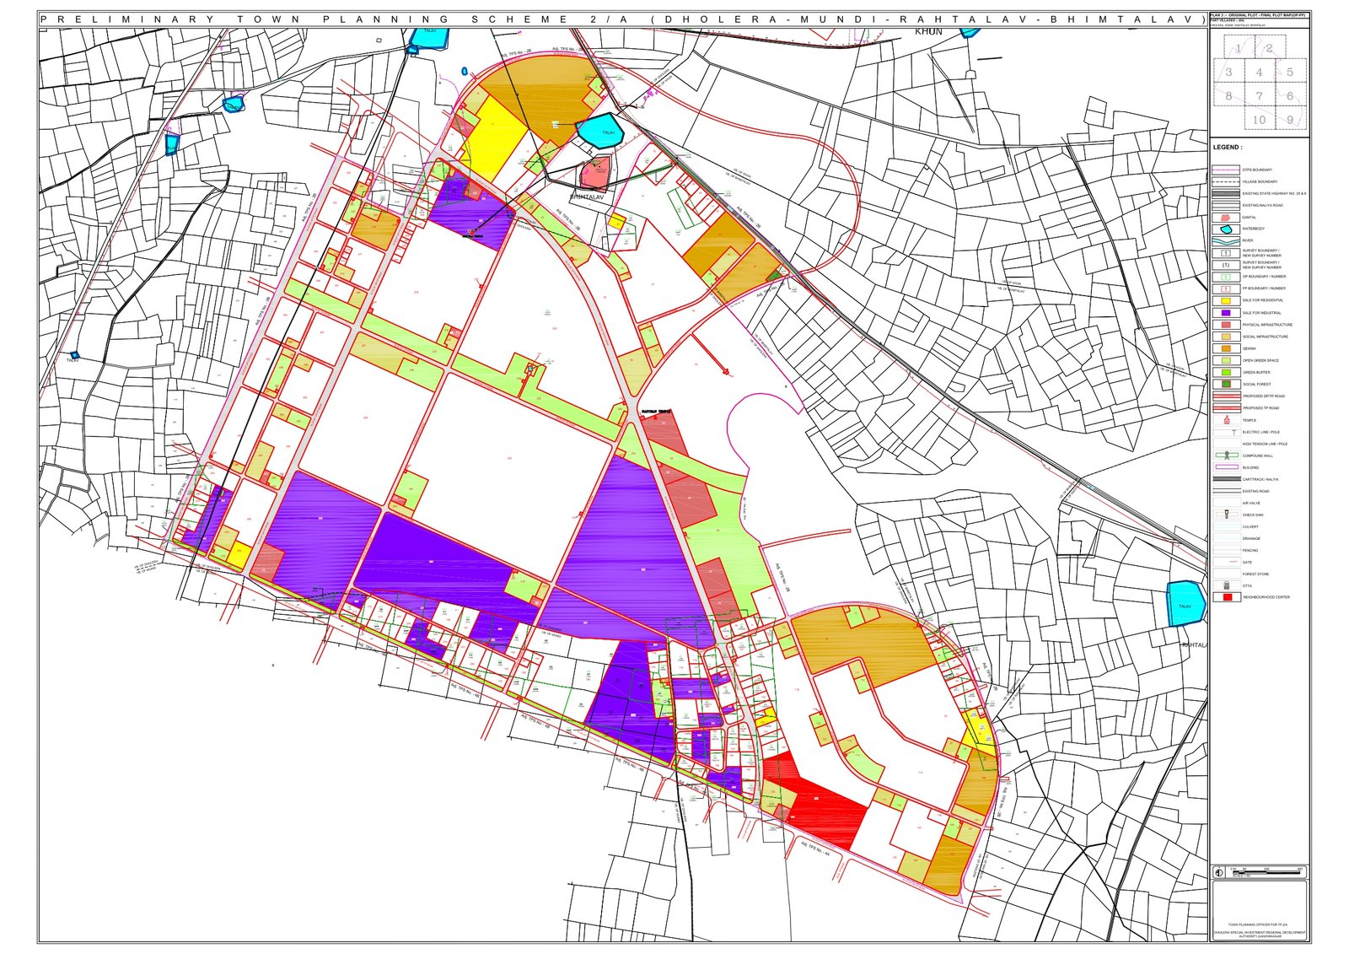Click the Compound Wall legend symbol
This screenshot has width=1349, height=954.
[x=1226, y=455]
